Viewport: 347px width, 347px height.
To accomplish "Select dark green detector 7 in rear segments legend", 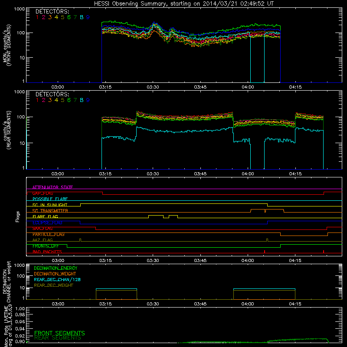I will (75, 100).
